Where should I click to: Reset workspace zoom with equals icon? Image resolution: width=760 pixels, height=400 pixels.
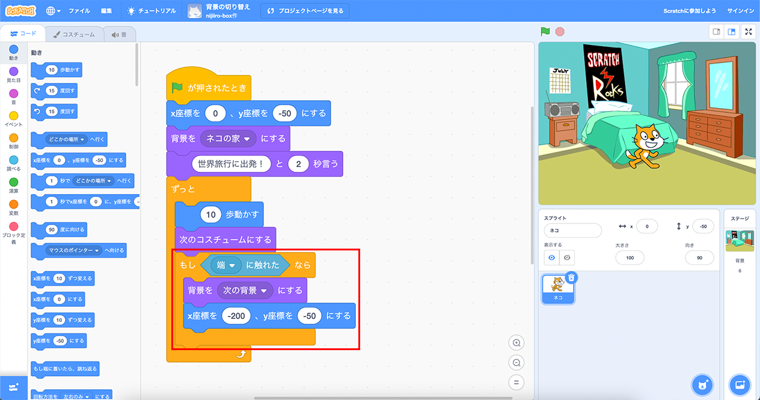[516, 382]
